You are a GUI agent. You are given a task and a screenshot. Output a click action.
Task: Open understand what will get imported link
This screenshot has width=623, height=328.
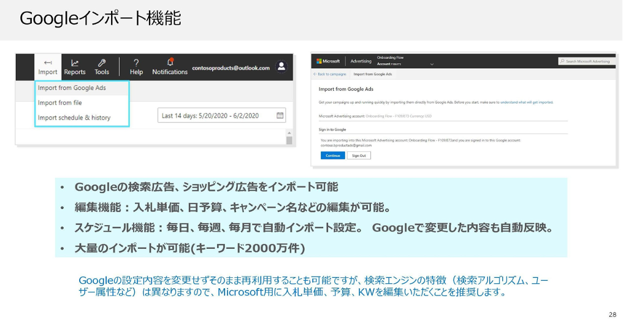(527, 102)
